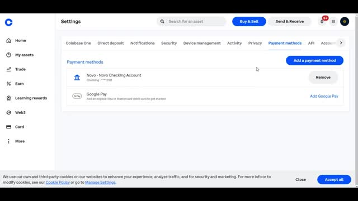
Task: Click the Payment methods heading
Action: tap(85, 62)
